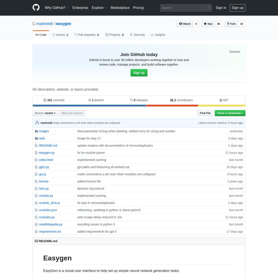
Task: Click the folder icon next to web
Action: (36, 138)
